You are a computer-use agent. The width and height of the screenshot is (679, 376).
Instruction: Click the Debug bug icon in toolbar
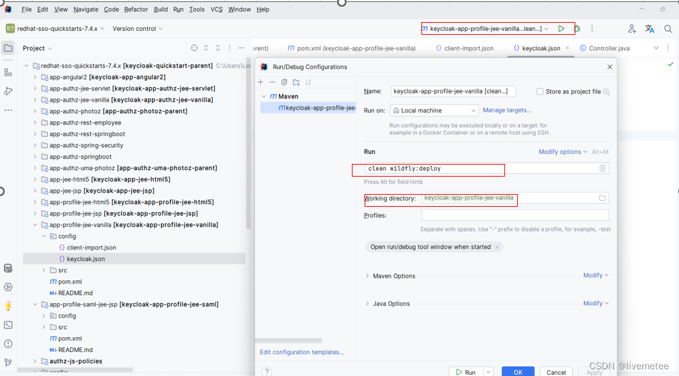(x=577, y=29)
